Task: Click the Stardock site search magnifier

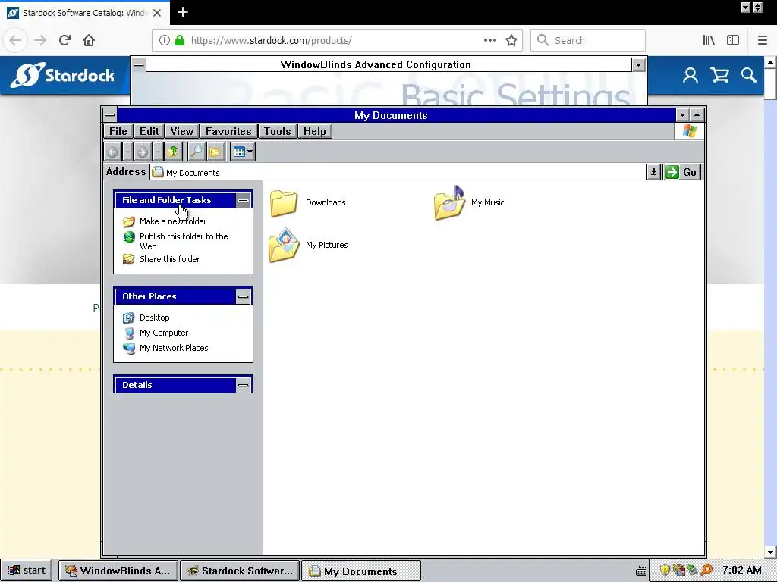Action: point(749,75)
